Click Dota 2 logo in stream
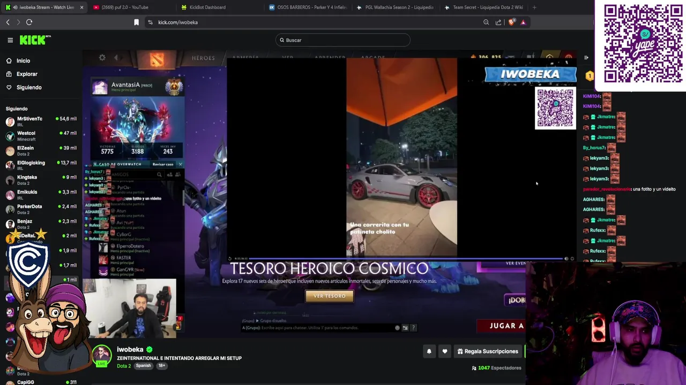 (x=156, y=60)
